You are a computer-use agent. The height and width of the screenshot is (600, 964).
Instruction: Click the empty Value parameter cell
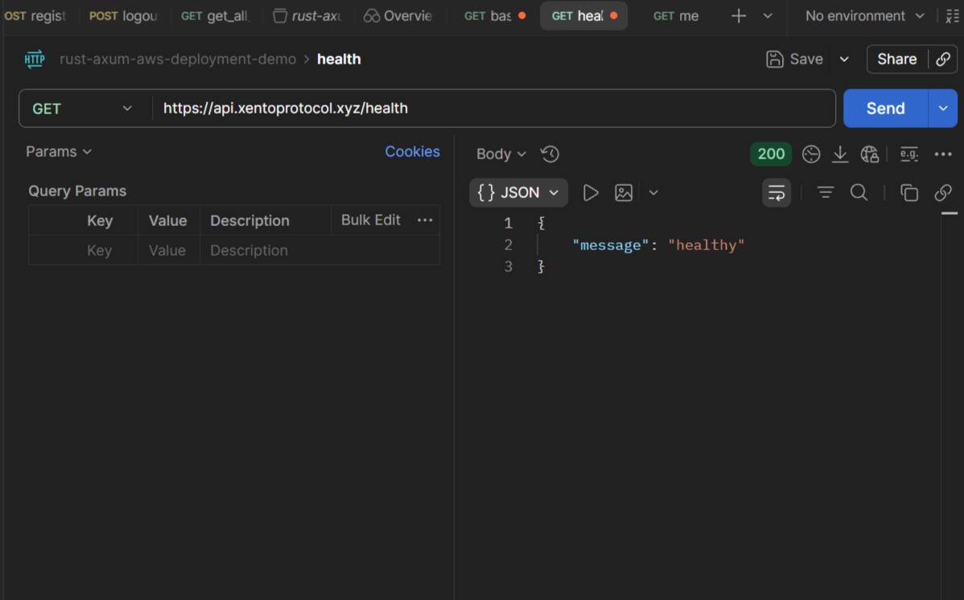click(169, 250)
